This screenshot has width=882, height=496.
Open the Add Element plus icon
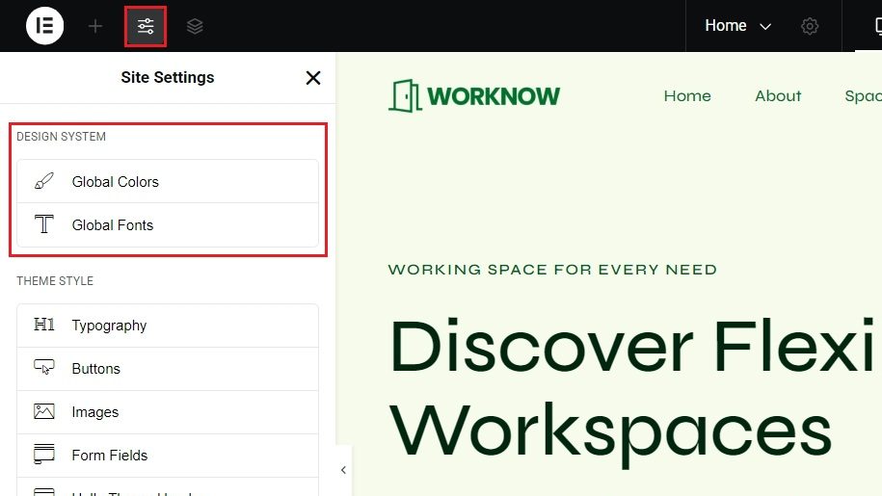click(x=95, y=26)
